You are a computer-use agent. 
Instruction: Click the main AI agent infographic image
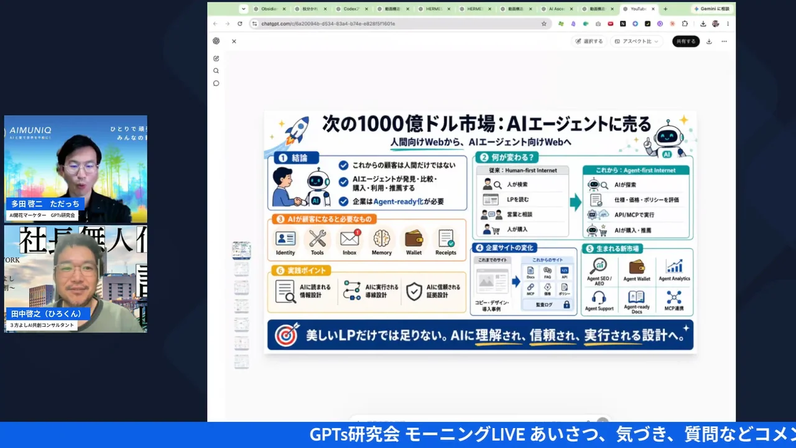pyautogui.click(x=480, y=232)
